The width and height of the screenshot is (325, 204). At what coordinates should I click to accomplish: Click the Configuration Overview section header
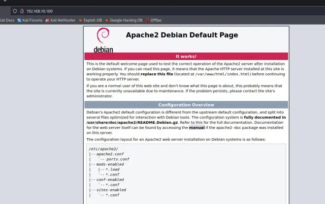point(186,105)
